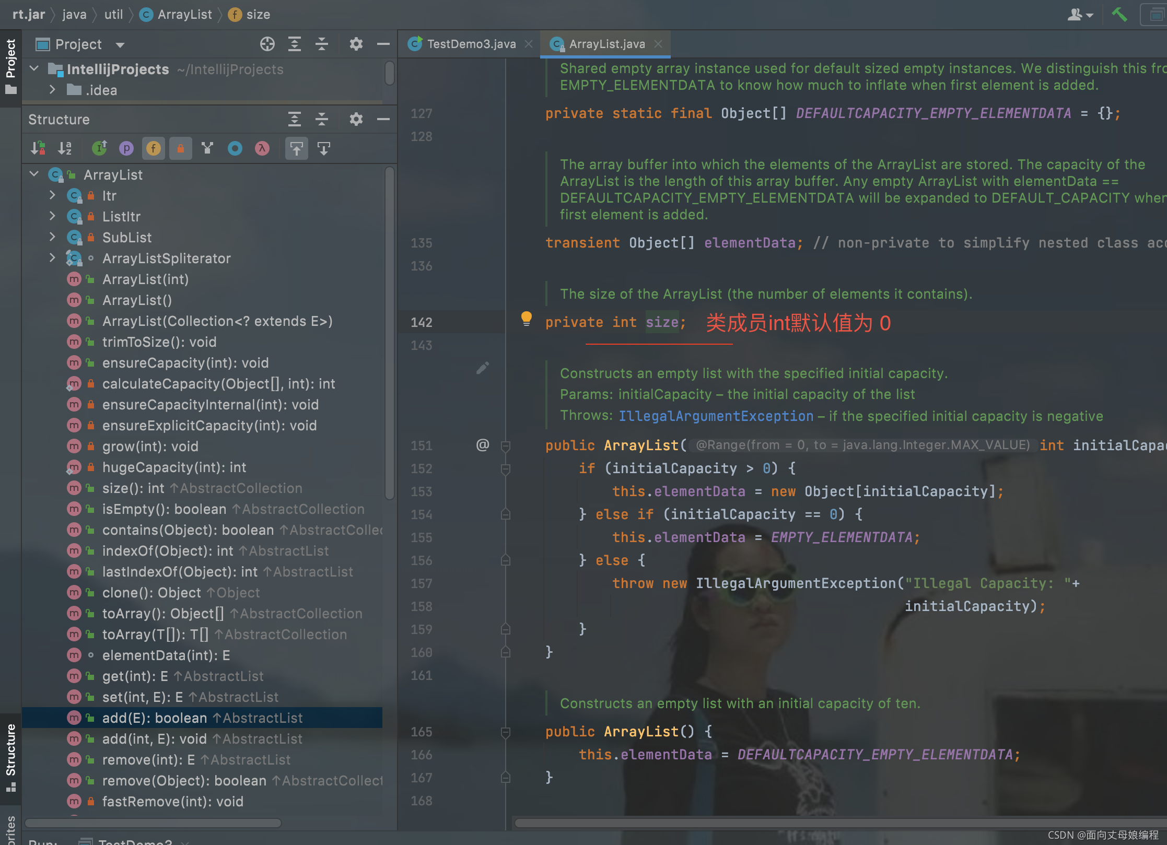Click util in the breadcrumb path

click(113, 15)
